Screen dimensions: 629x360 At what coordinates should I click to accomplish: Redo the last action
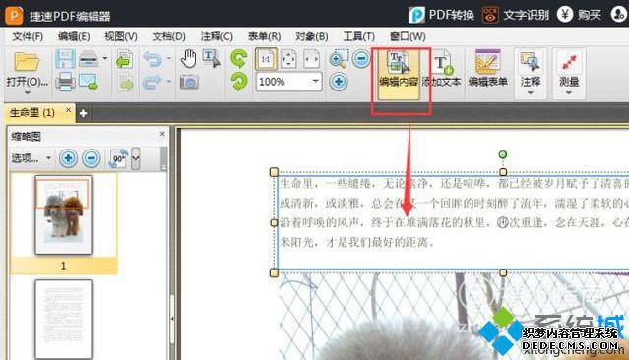point(153,82)
